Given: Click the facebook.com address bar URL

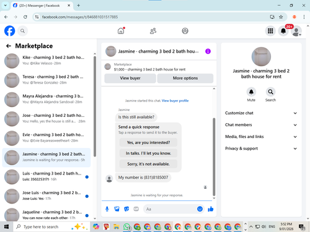Looking at the screenshot, I should coord(80,17).
